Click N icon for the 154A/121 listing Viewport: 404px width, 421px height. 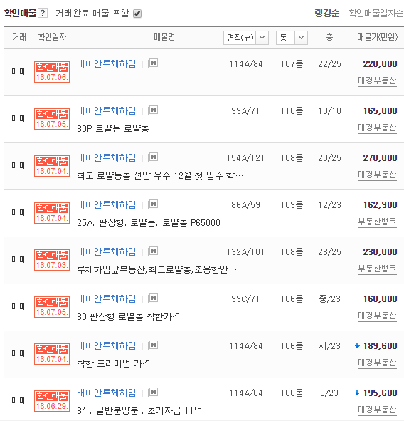tap(153, 157)
